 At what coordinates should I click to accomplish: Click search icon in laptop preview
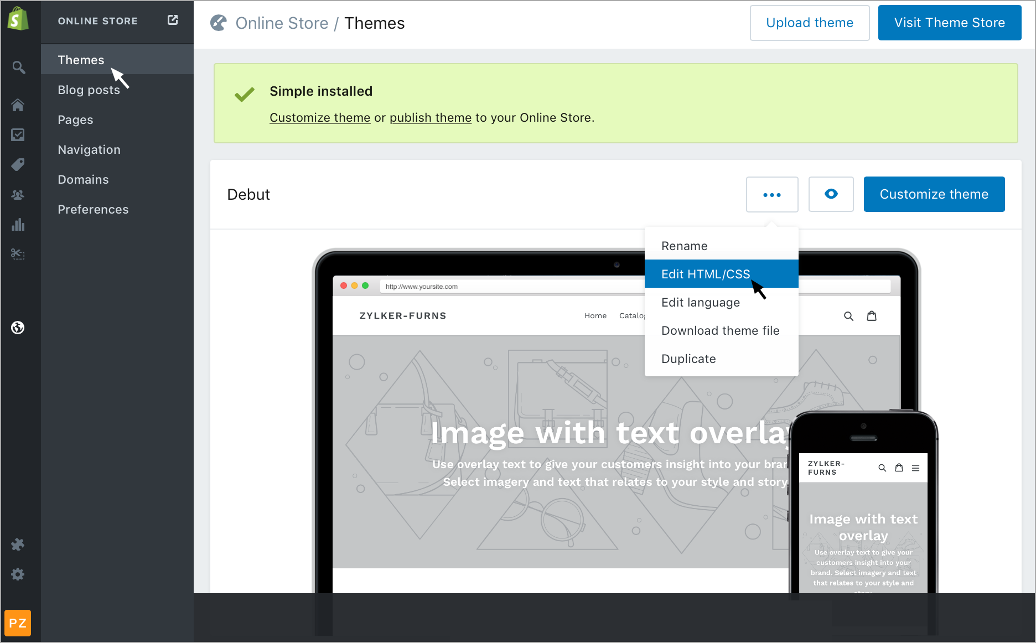click(848, 316)
